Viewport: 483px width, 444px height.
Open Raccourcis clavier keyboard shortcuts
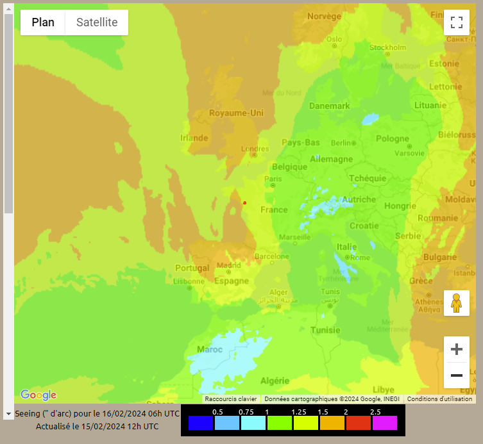coord(231,399)
